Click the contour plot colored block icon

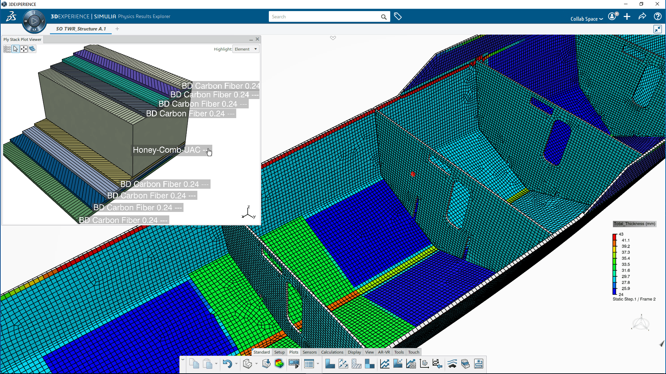click(x=279, y=364)
